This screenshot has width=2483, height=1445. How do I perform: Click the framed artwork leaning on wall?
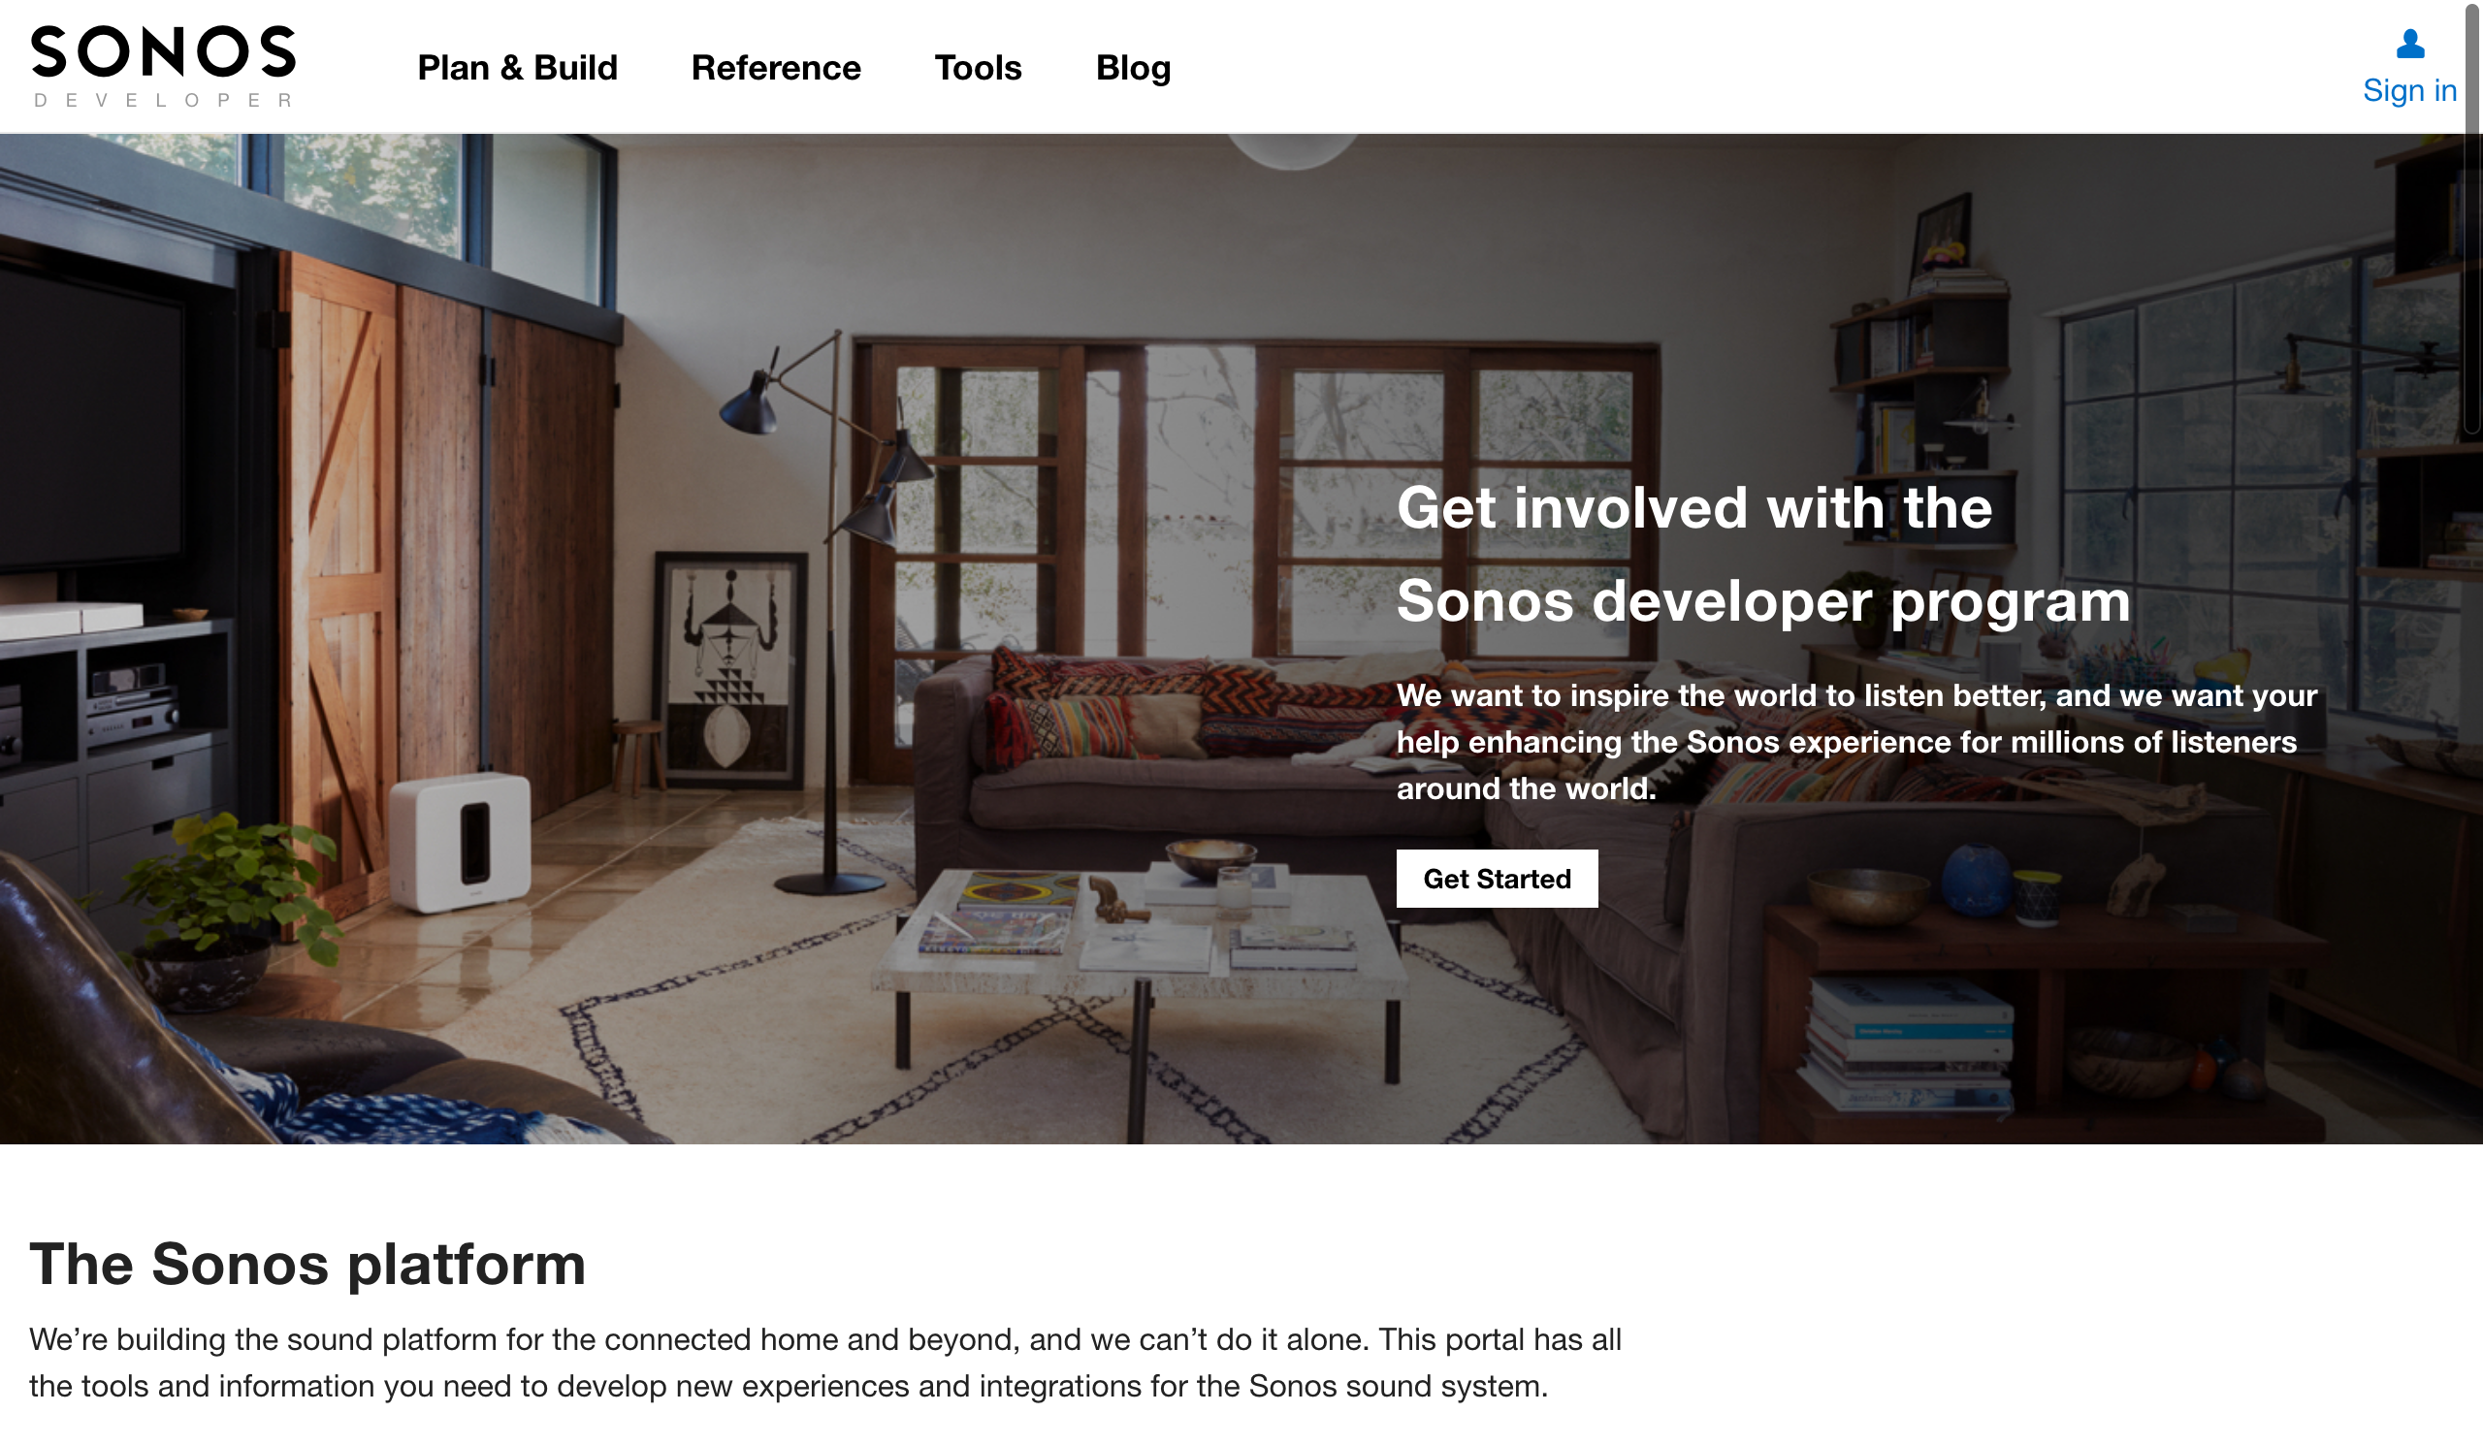coord(731,670)
